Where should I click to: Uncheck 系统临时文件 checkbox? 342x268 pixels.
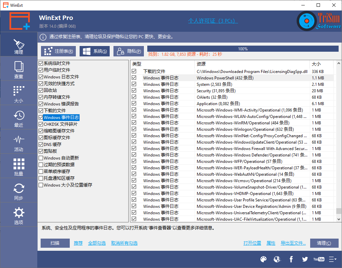(41, 63)
